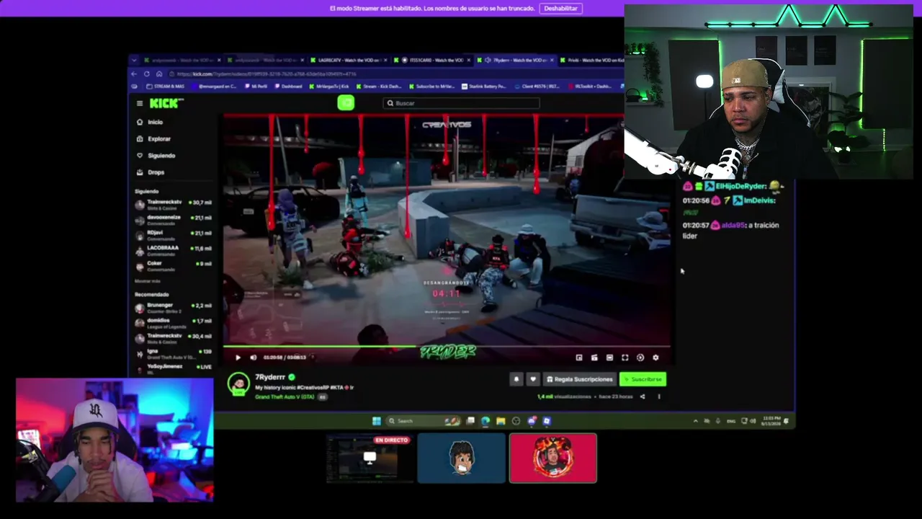The height and width of the screenshot is (519, 922).
Task: Play the VOD video
Action: (238, 358)
